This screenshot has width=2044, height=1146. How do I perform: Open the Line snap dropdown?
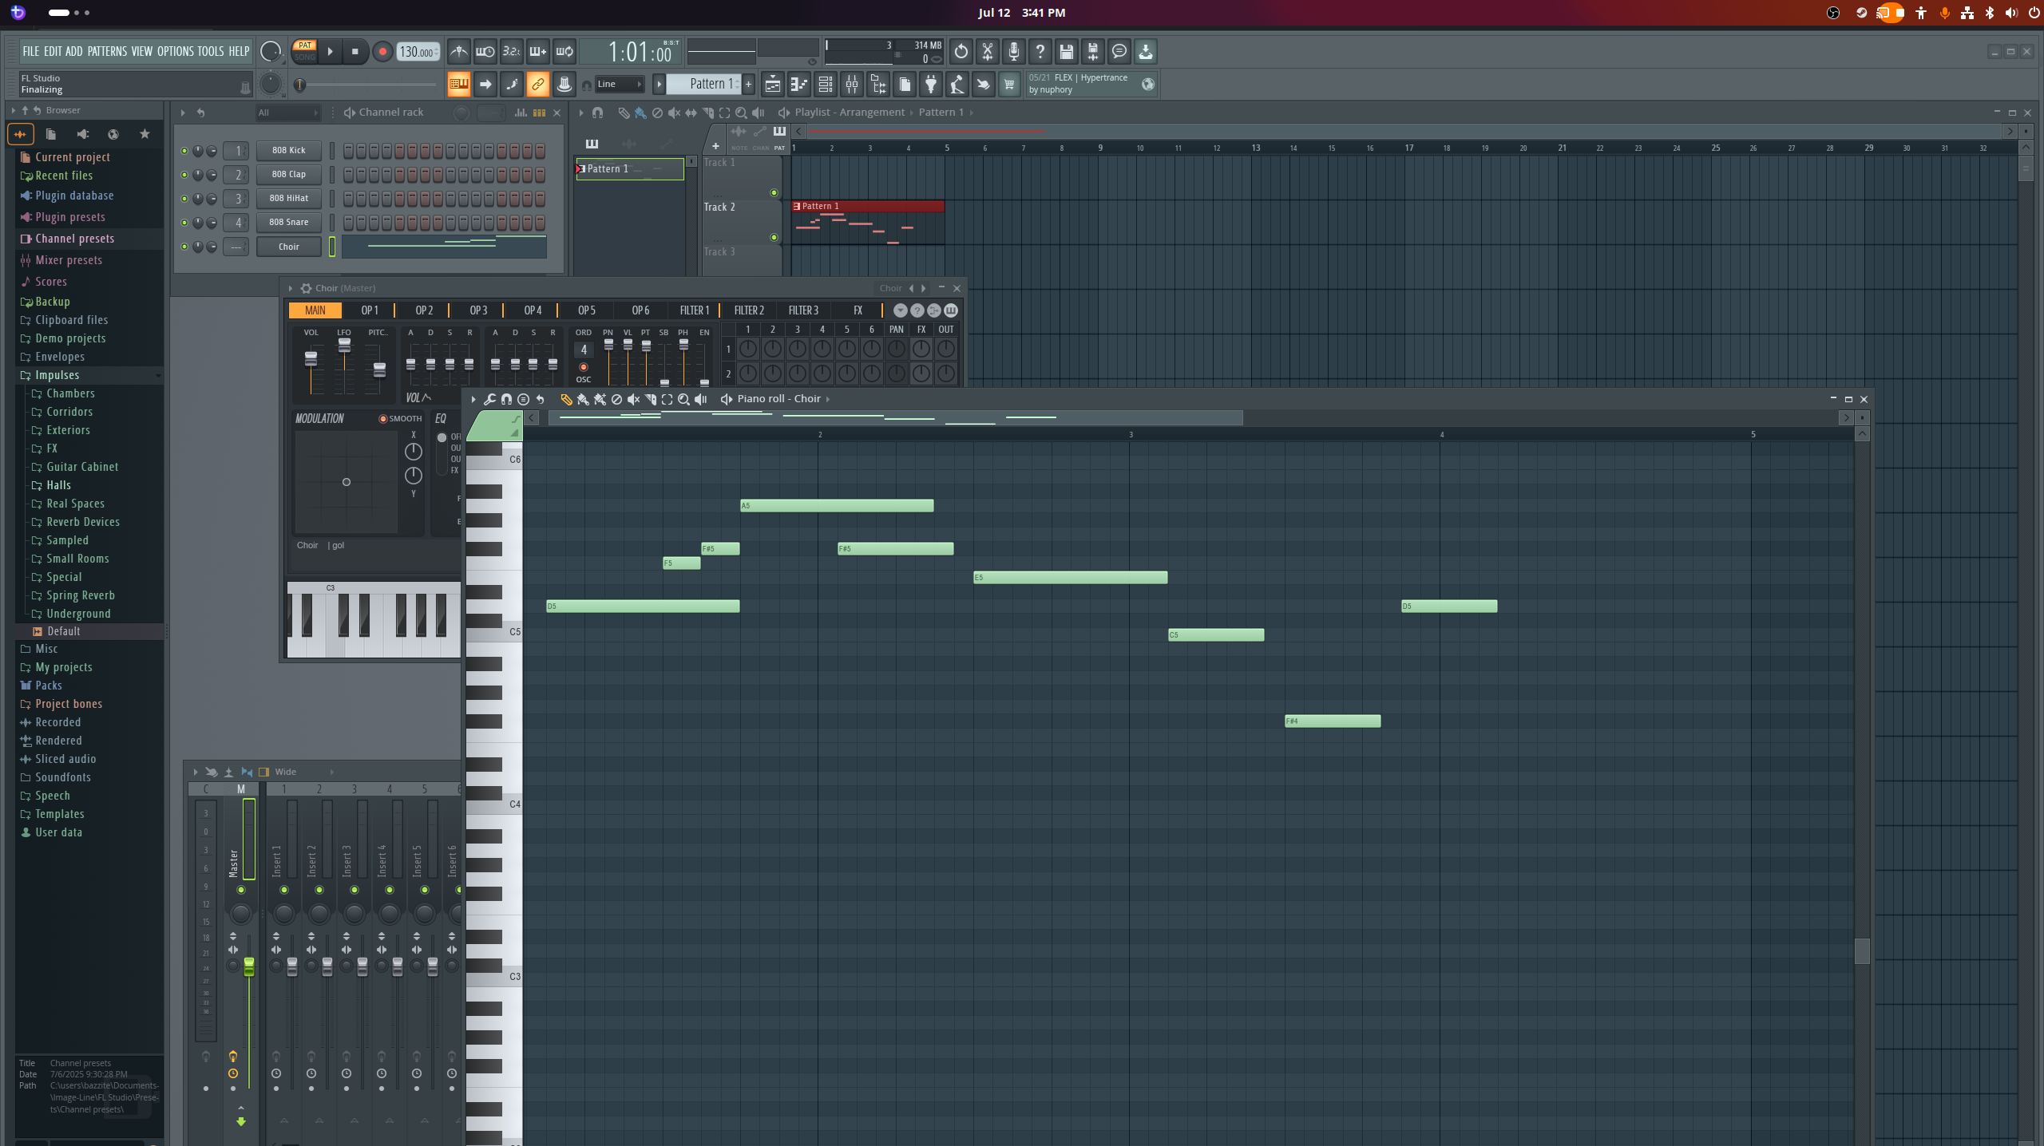(619, 84)
